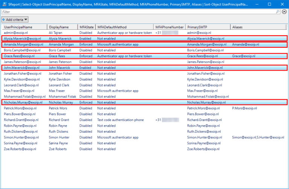Click display name Sørina Payne
Screen dimensions: 289x189
tap(58, 143)
